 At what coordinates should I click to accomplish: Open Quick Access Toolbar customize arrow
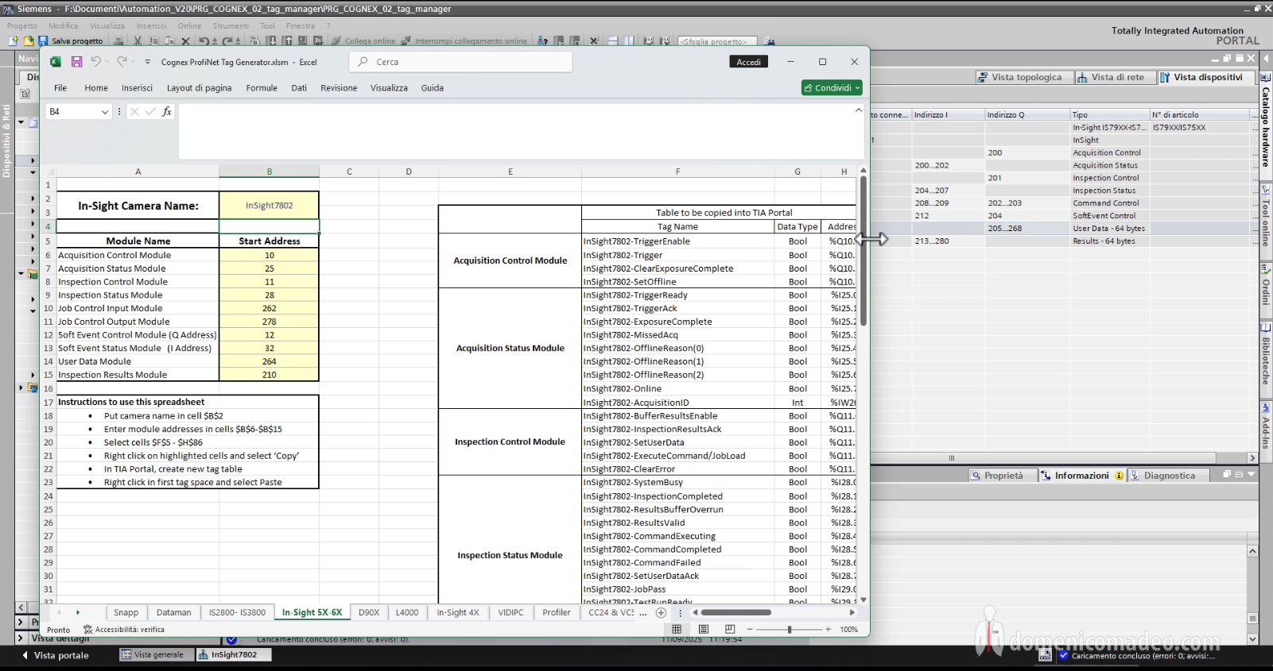(147, 62)
